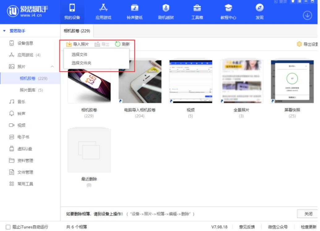Choose 选择文件 from the import menu
This screenshot has height=231, width=320.
coord(79,54)
